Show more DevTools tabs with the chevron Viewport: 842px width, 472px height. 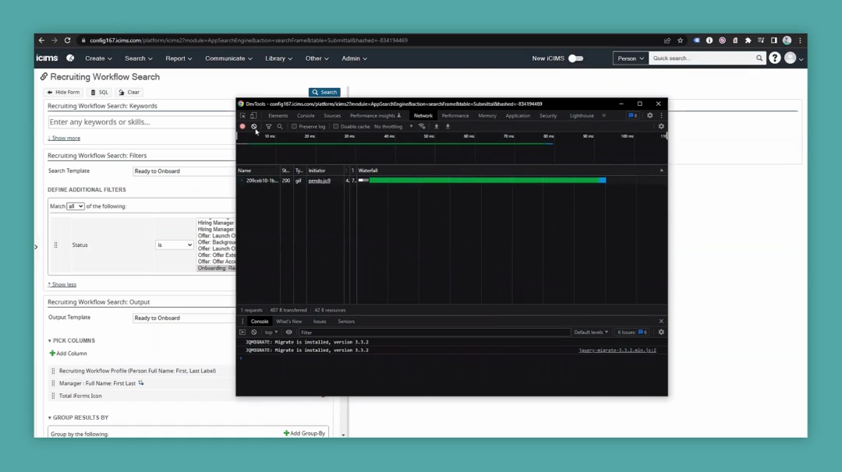click(603, 115)
